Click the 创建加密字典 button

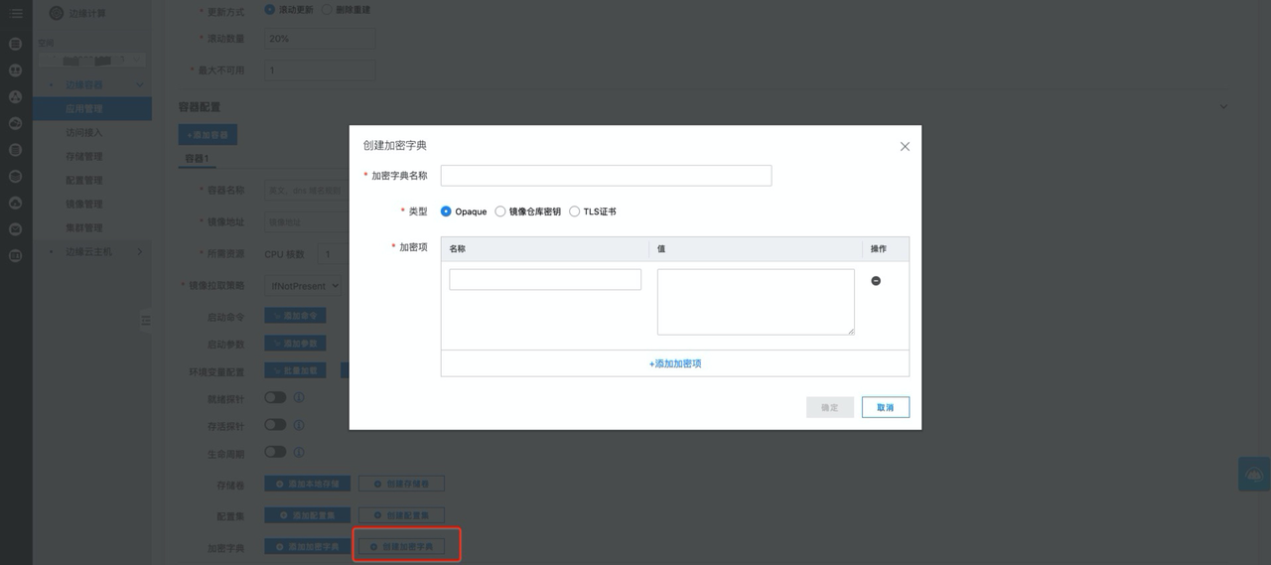pos(401,547)
